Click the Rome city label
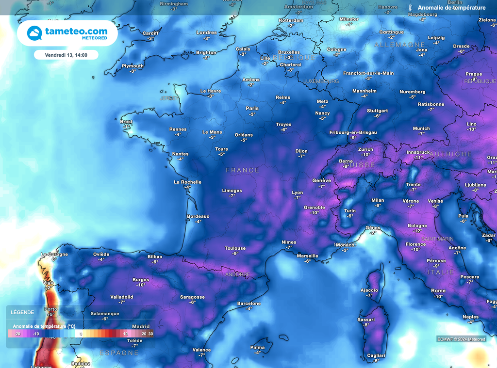The width and height of the screenshot is (497, 368). click(438, 291)
